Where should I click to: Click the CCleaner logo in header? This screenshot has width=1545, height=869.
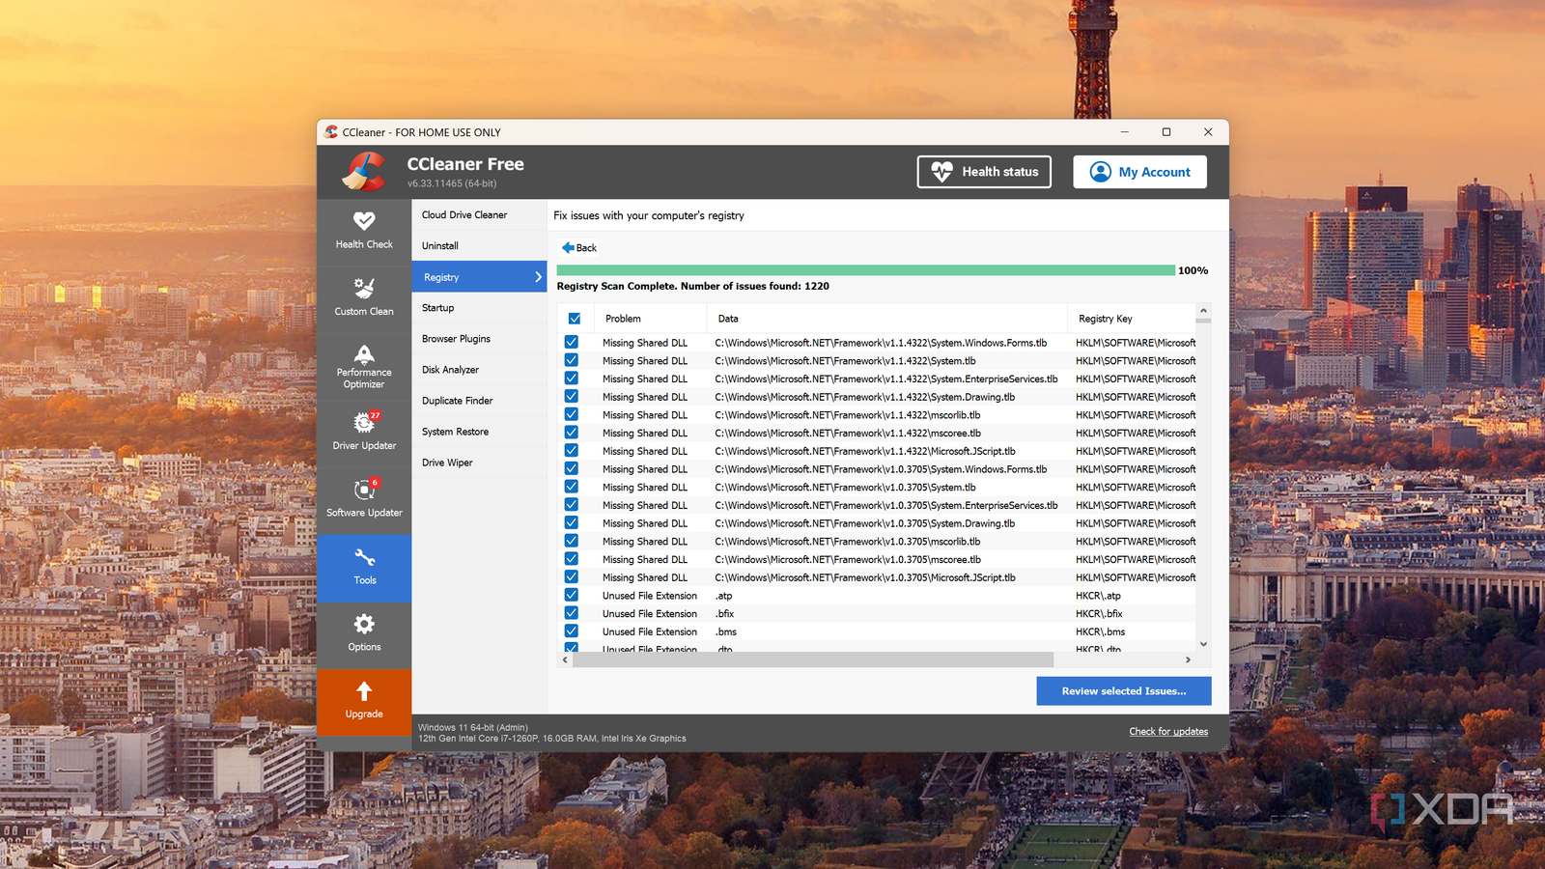tap(365, 172)
